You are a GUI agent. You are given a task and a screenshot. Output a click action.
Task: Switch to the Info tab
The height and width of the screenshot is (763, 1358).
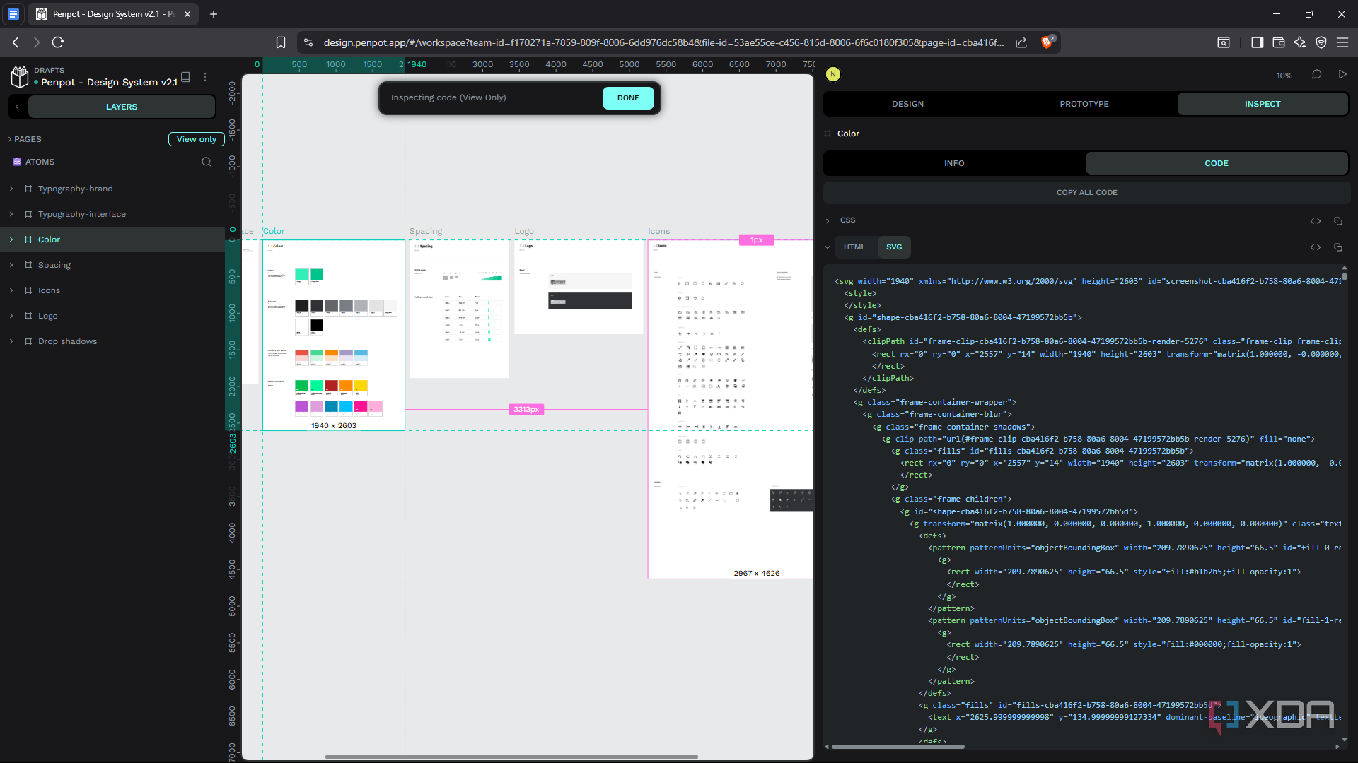tap(954, 163)
